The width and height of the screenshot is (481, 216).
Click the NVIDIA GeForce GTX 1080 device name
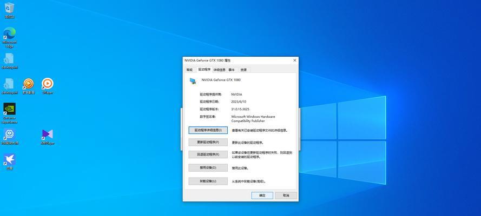221,80
